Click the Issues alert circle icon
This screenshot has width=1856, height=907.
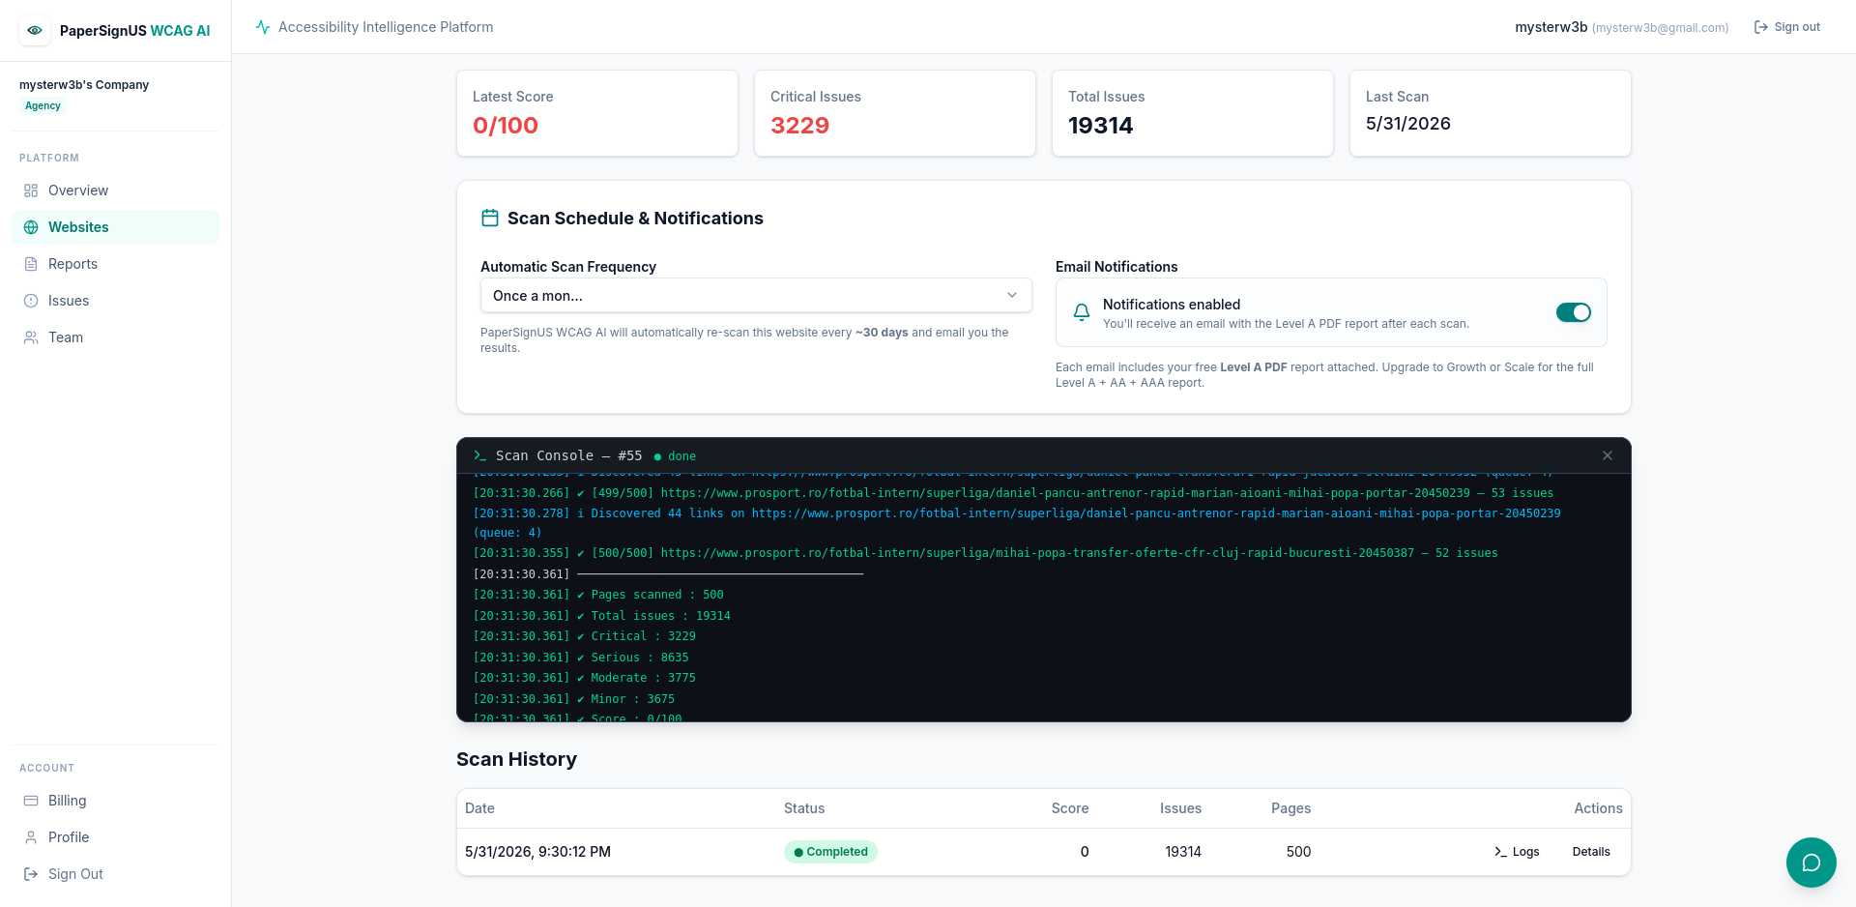pos(31,301)
